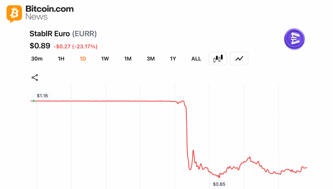Switch chart to candlestick view
333x189 pixels.
[x=218, y=59]
